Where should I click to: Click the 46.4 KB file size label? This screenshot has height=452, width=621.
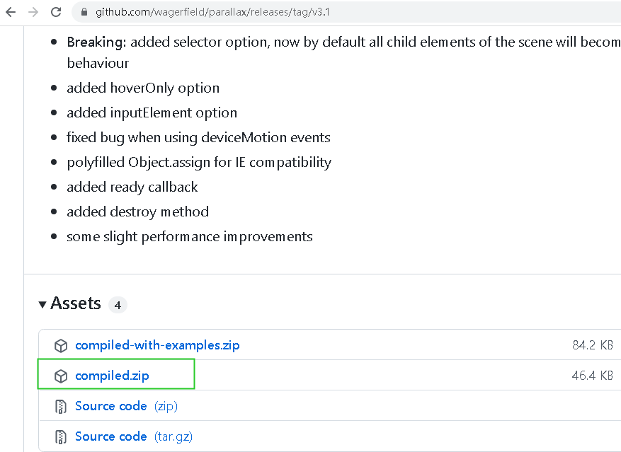(x=592, y=376)
